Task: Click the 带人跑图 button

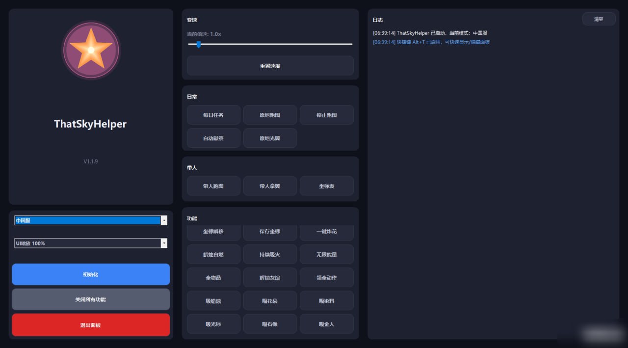Action: pos(213,186)
